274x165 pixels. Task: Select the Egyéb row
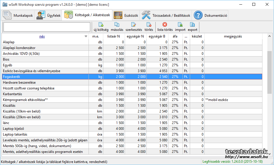click(x=132, y=65)
